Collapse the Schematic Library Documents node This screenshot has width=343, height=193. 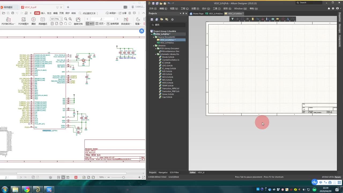pos(156,54)
